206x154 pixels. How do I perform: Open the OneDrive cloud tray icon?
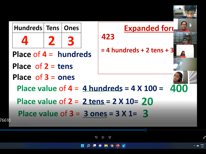tap(198, 146)
